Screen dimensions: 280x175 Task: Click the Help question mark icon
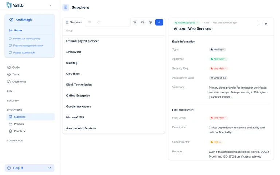coord(9,168)
